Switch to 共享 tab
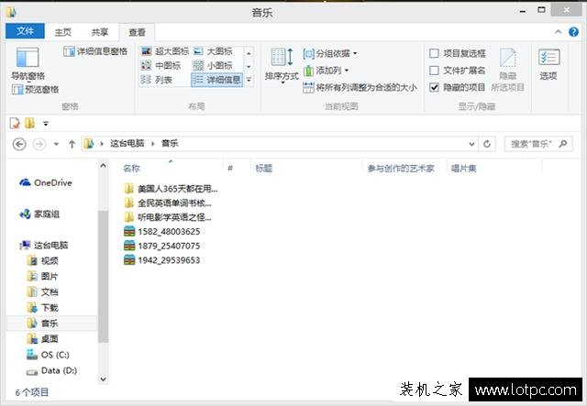Viewport: 587px width, 406px height. click(100, 32)
